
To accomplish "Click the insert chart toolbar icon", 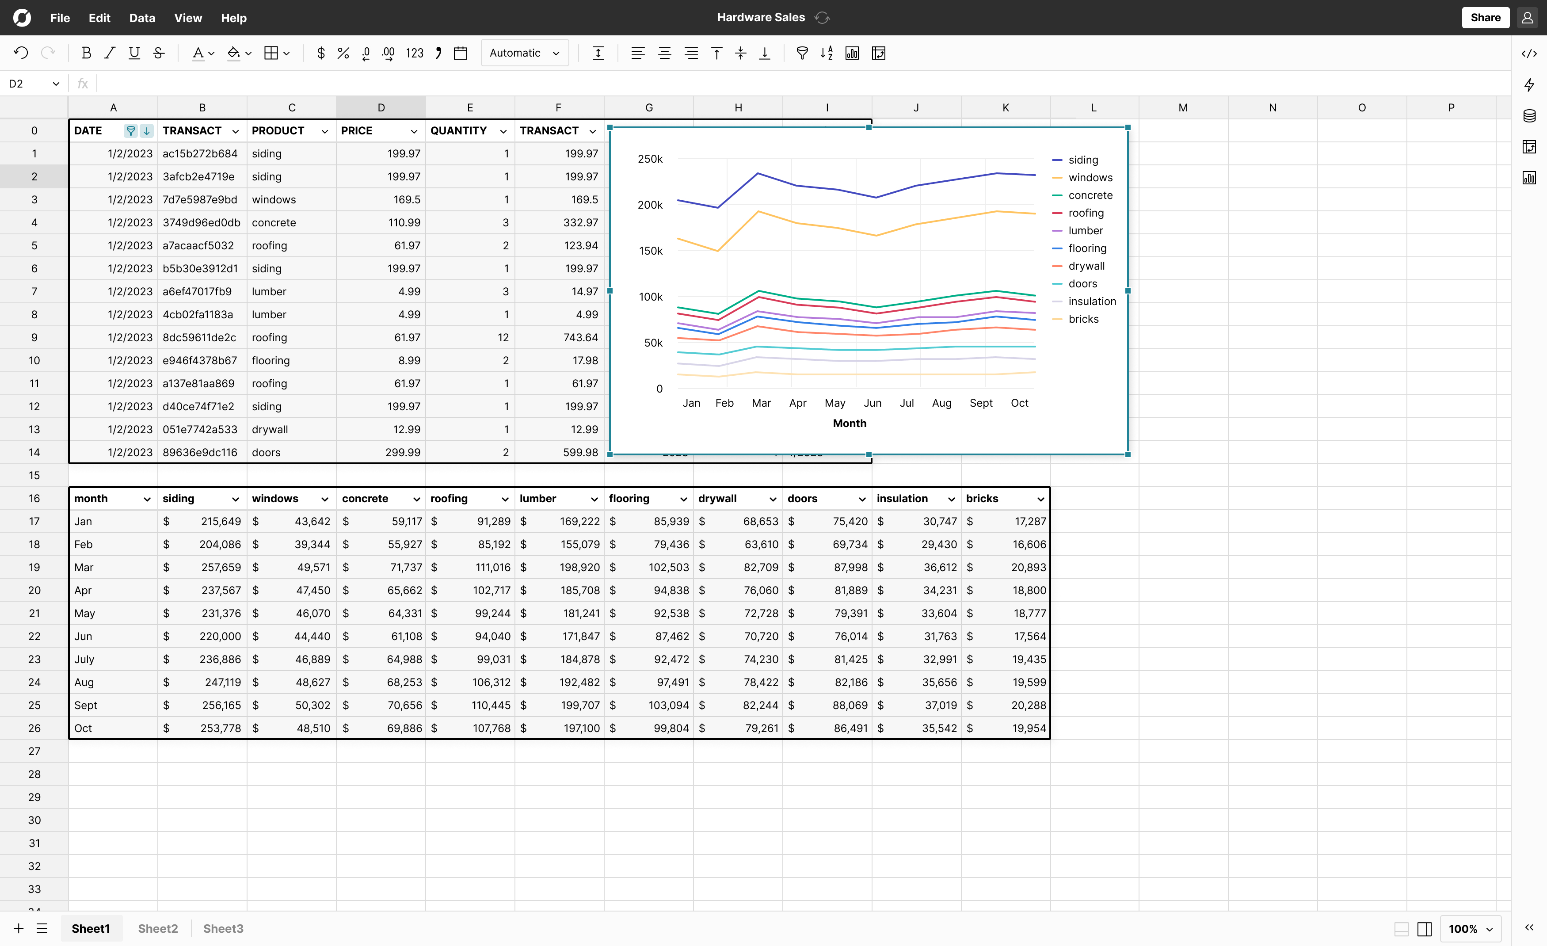I will click(852, 53).
